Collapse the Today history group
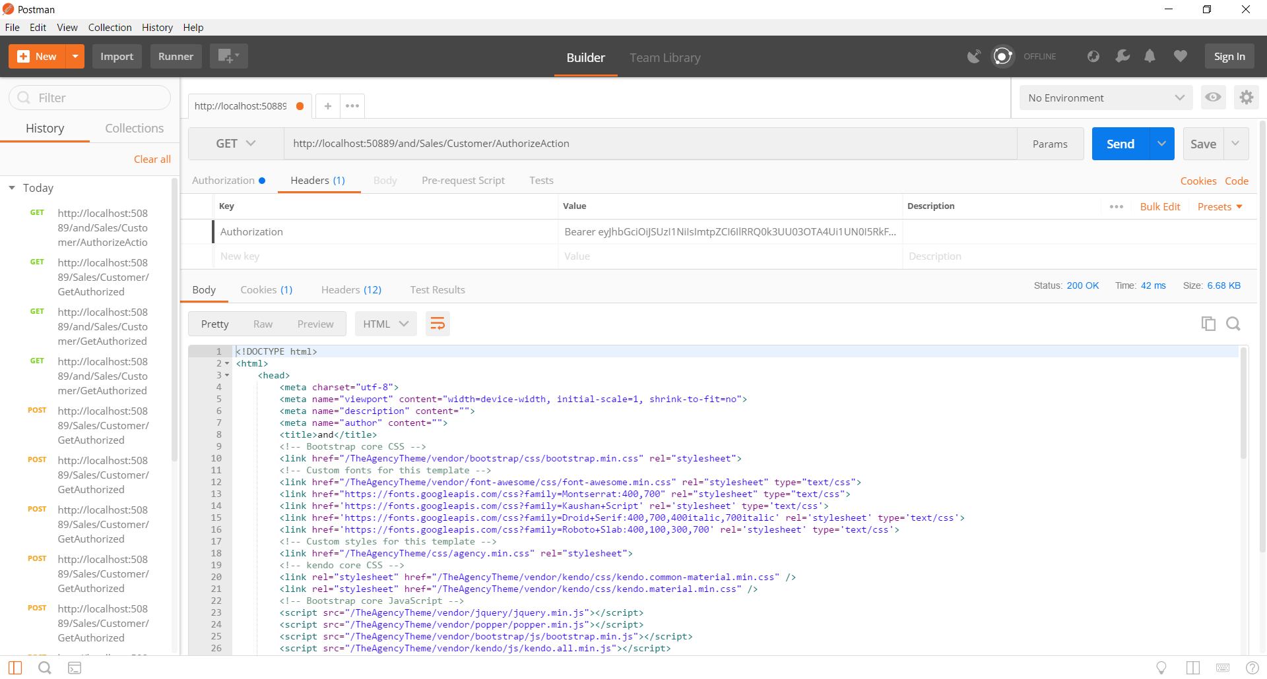Screen dimensions: 1267x679 tap(11, 187)
